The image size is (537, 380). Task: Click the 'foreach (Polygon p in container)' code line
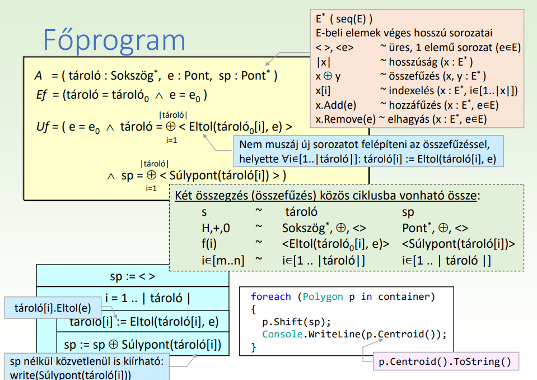(343, 296)
